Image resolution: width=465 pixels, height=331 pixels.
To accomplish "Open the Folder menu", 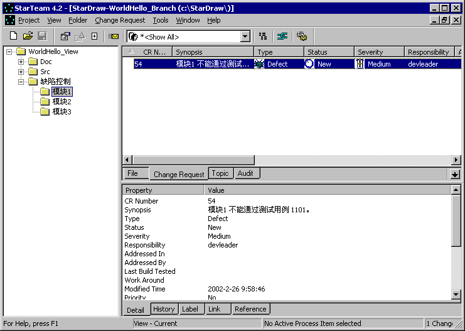I will 78,20.
